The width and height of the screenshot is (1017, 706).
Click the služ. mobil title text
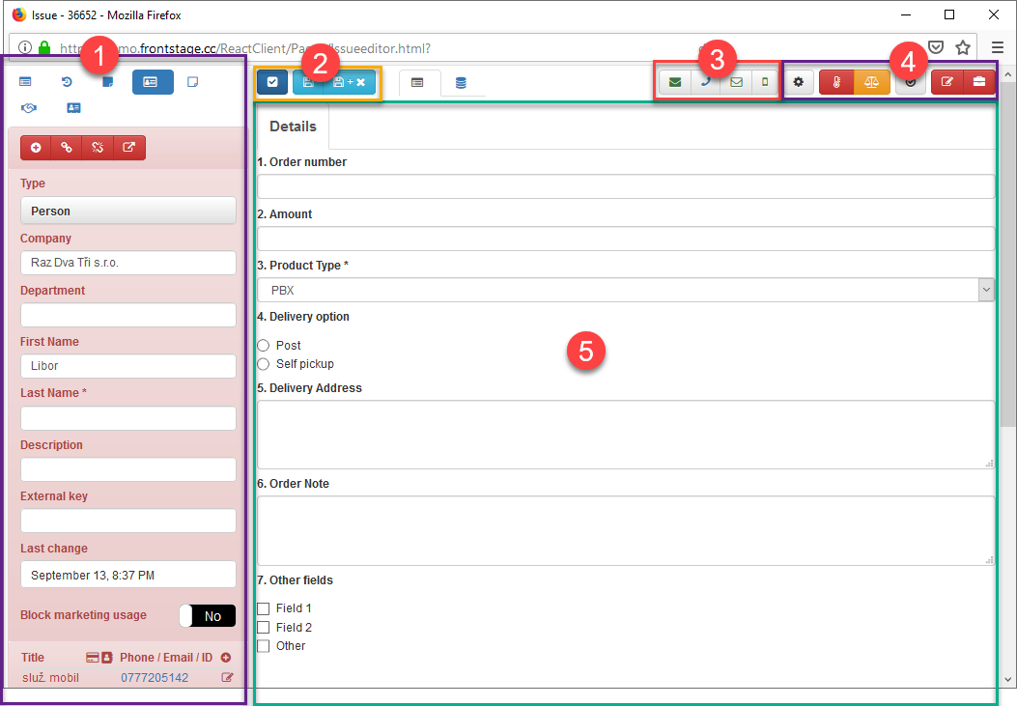[50, 677]
